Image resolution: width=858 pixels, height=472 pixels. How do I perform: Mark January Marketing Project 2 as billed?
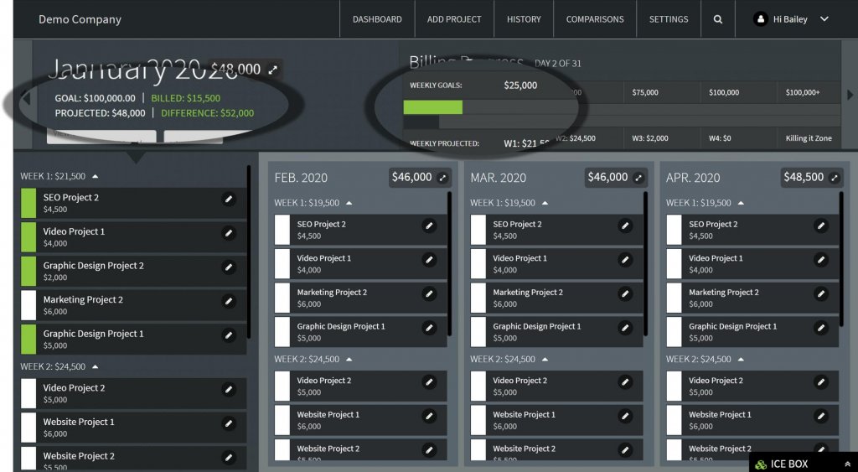(x=28, y=305)
